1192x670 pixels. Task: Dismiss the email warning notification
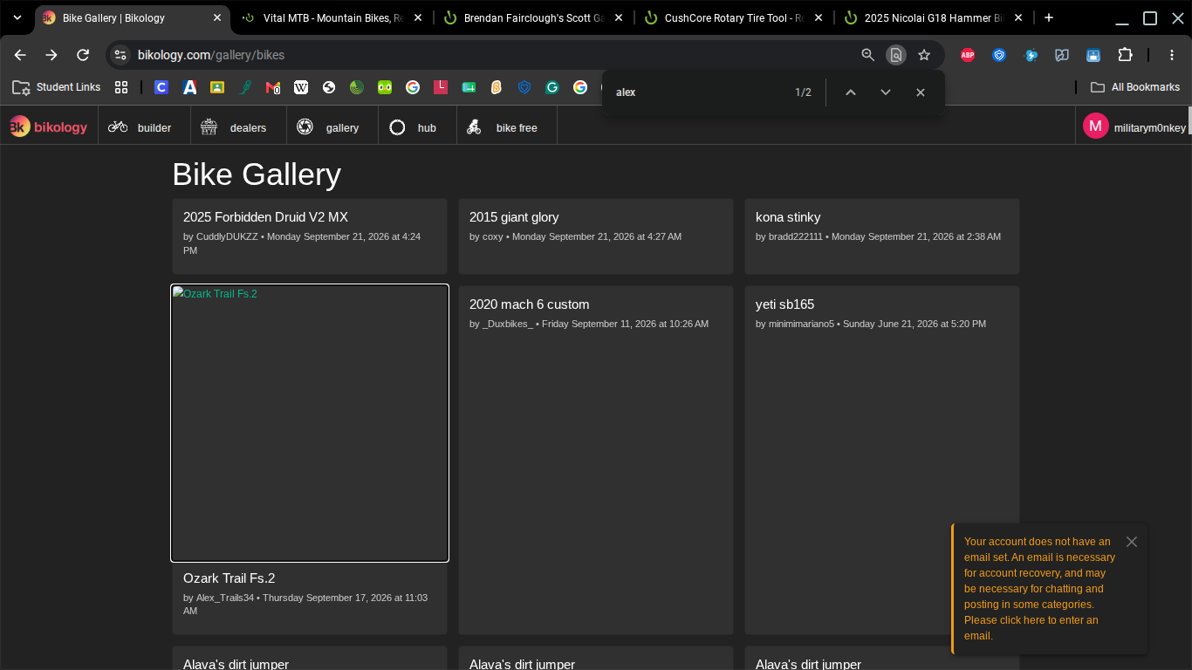[1132, 542]
